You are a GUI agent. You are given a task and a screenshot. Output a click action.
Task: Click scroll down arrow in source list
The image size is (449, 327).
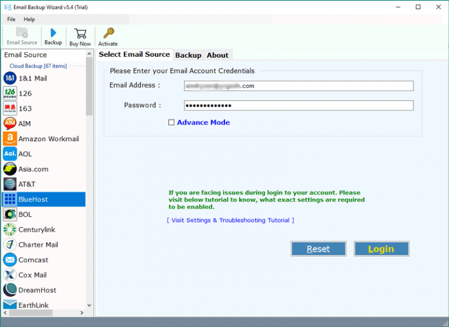pos(89,305)
